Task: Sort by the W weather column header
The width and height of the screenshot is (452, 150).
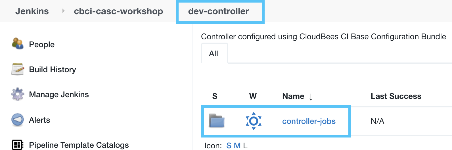Action: [x=253, y=96]
